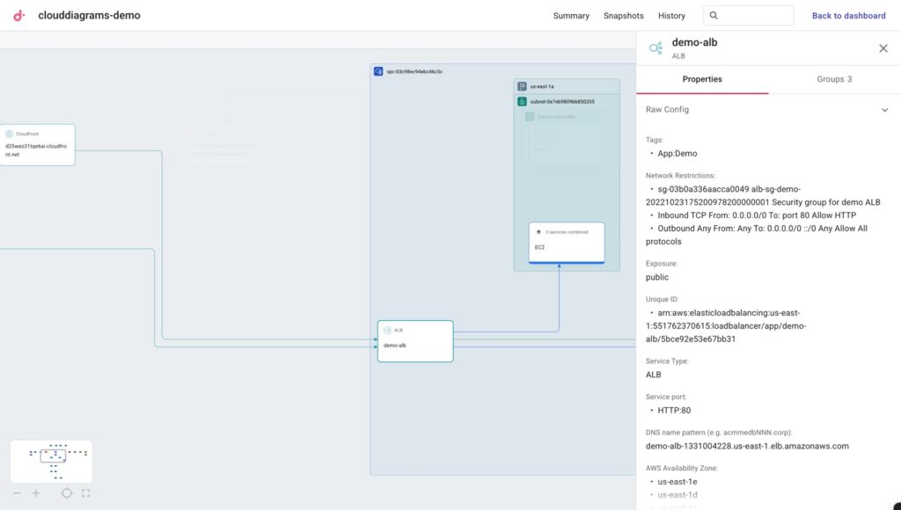Open the Summary view

(x=571, y=16)
